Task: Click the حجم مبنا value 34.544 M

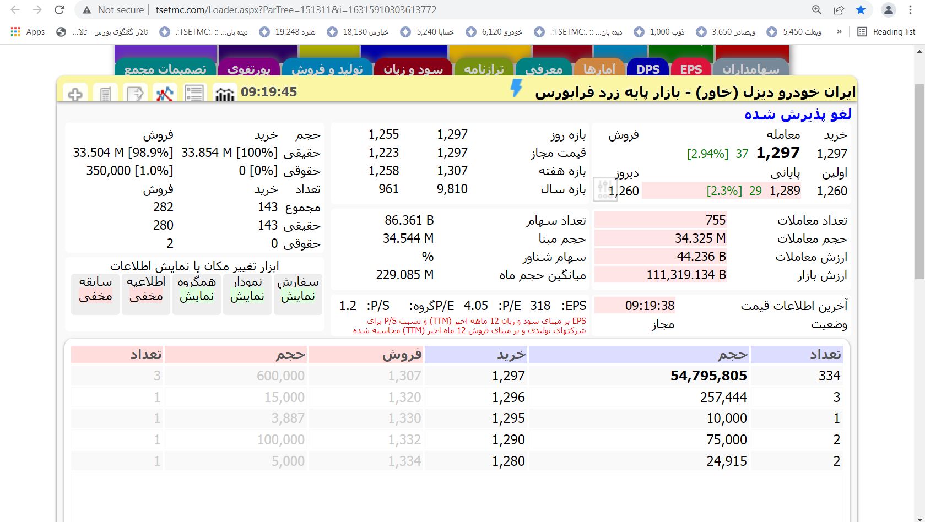Action: (x=408, y=238)
